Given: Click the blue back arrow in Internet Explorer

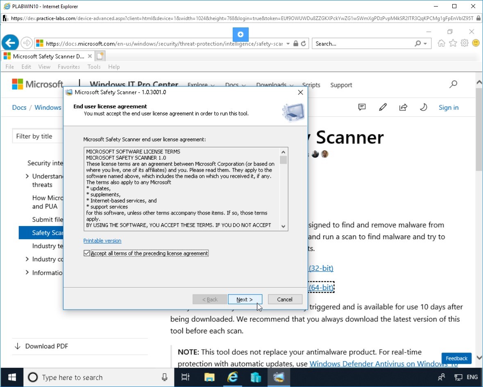Looking at the screenshot, I should click(10, 43).
